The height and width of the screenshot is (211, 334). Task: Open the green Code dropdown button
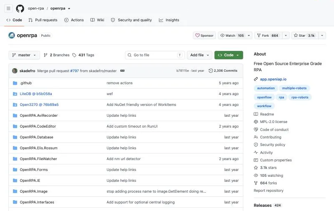click(228, 55)
